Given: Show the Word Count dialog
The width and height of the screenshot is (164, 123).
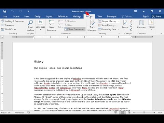Looking at the screenshot, I should click(9, 29).
